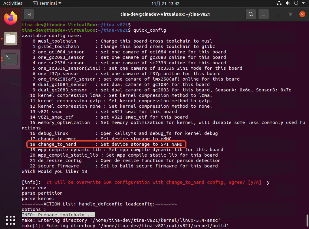
Task: Open the clock and calendar panel
Action: tap(166, 3)
